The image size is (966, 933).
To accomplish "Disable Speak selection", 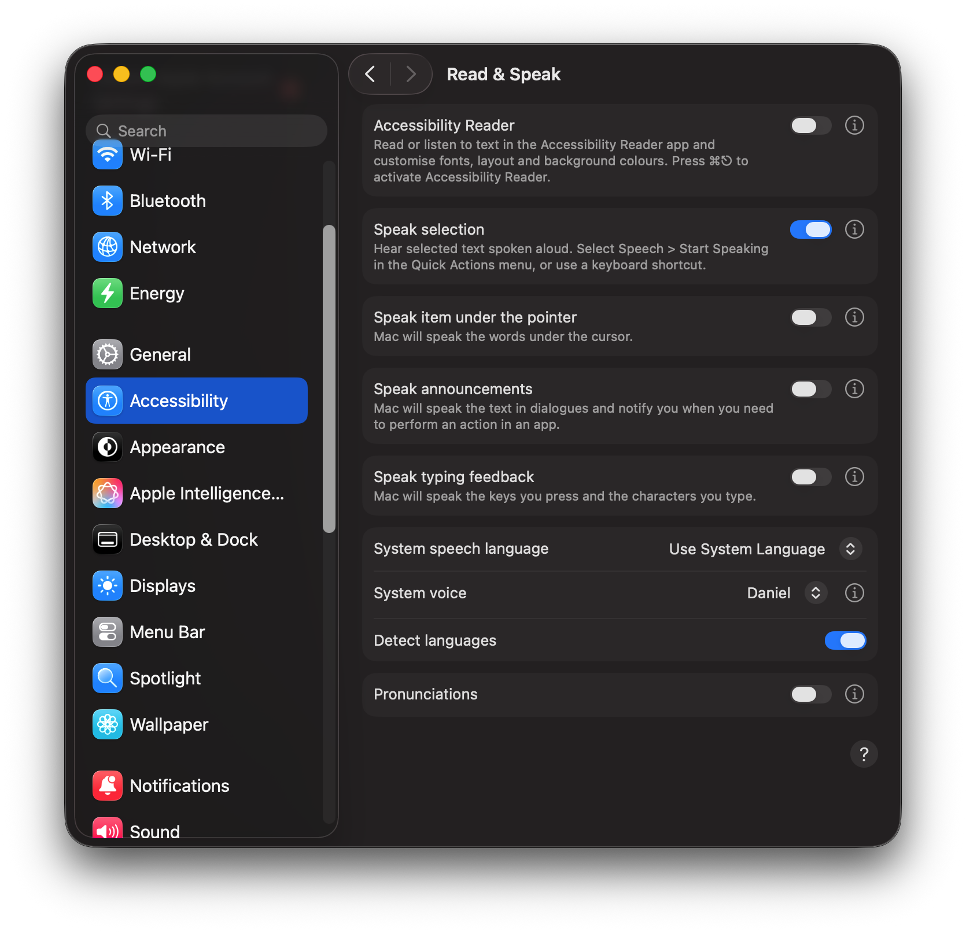I will (x=810, y=229).
